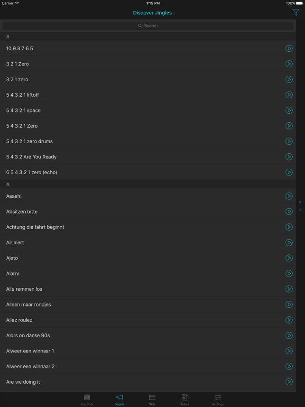
Task: Play the '5 4 3 2 1 liftoff' jingle
Action: pos(289,95)
